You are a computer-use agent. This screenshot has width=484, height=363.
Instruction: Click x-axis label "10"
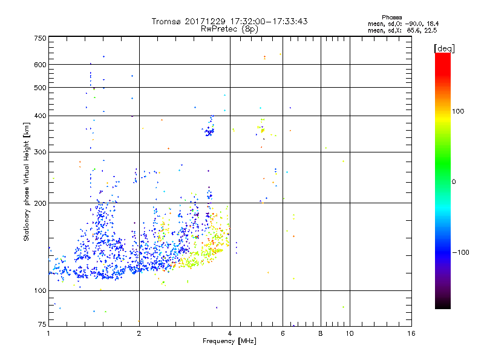350,333
